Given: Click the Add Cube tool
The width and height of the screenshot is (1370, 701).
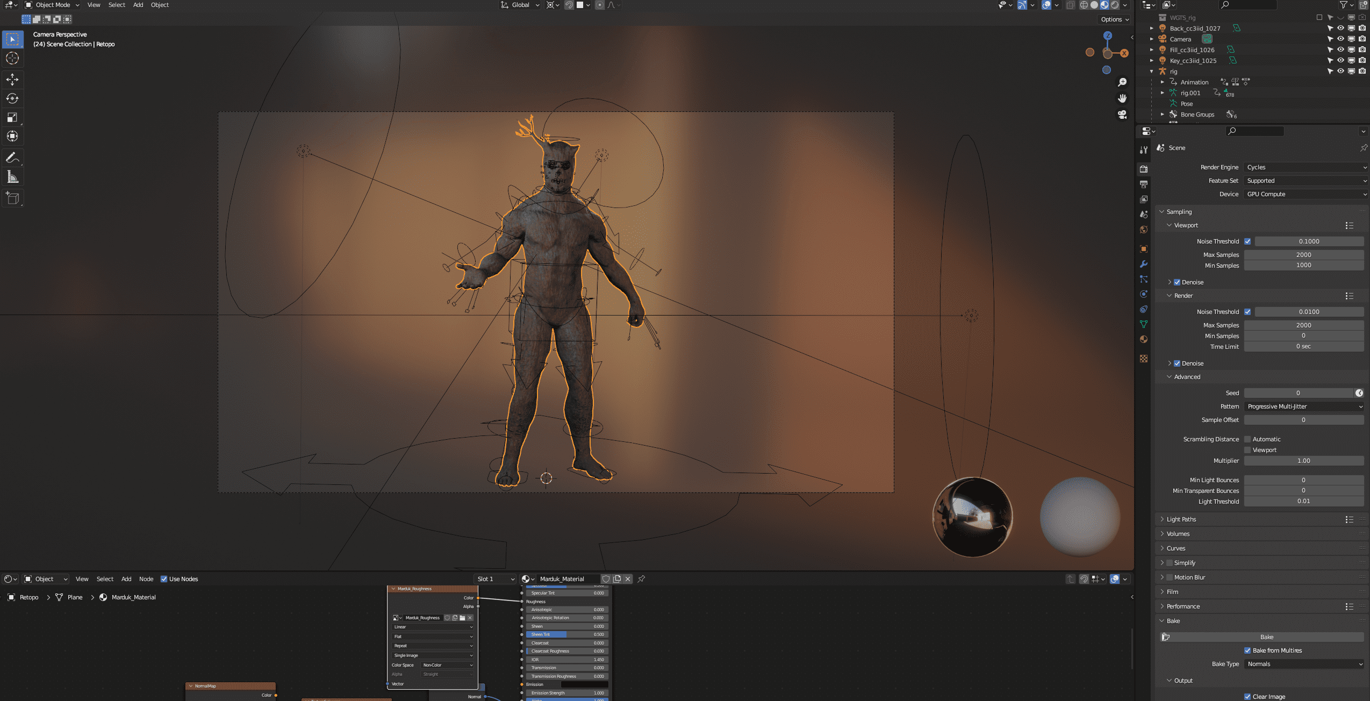Looking at the screenshot, I should tap(12, 198).
